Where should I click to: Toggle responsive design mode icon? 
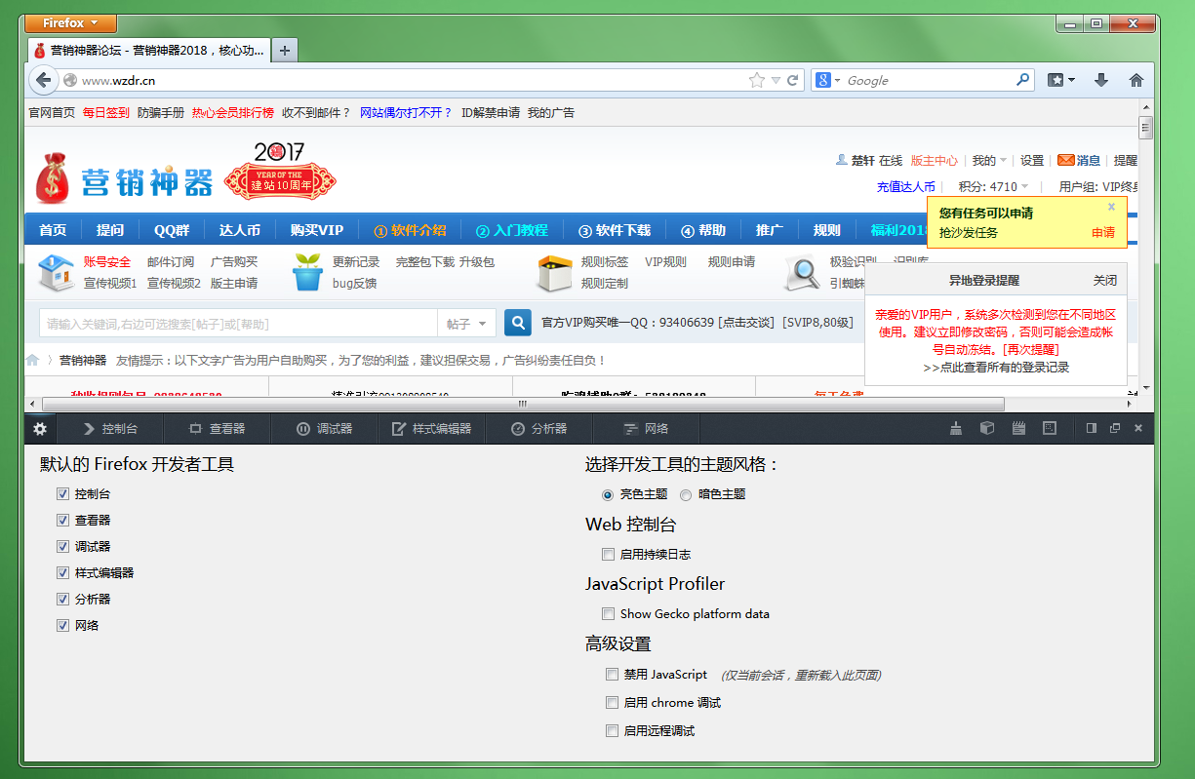[x=1050, y=428]
